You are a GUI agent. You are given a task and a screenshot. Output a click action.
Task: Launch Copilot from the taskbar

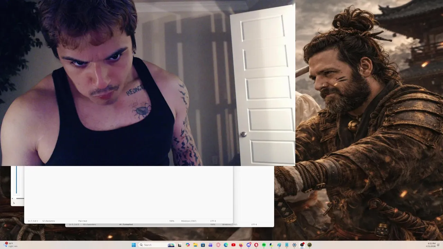[188, 245]
